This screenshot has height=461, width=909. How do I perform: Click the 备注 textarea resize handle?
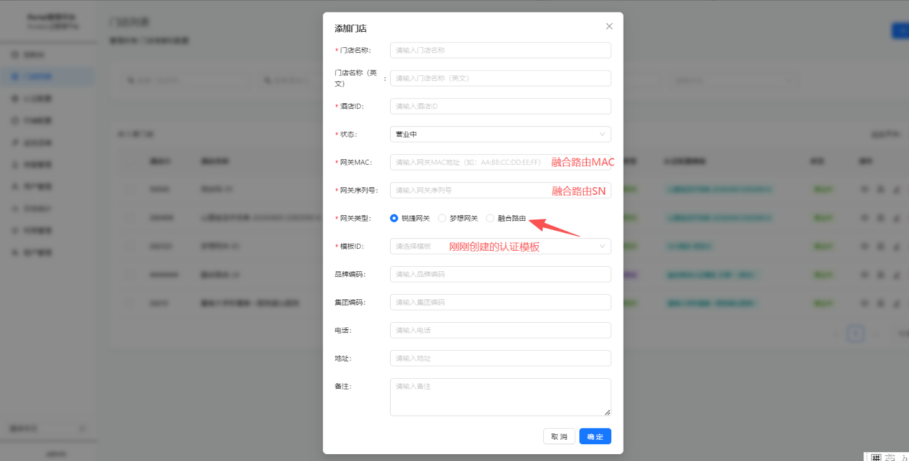click(x=607, y=412)
